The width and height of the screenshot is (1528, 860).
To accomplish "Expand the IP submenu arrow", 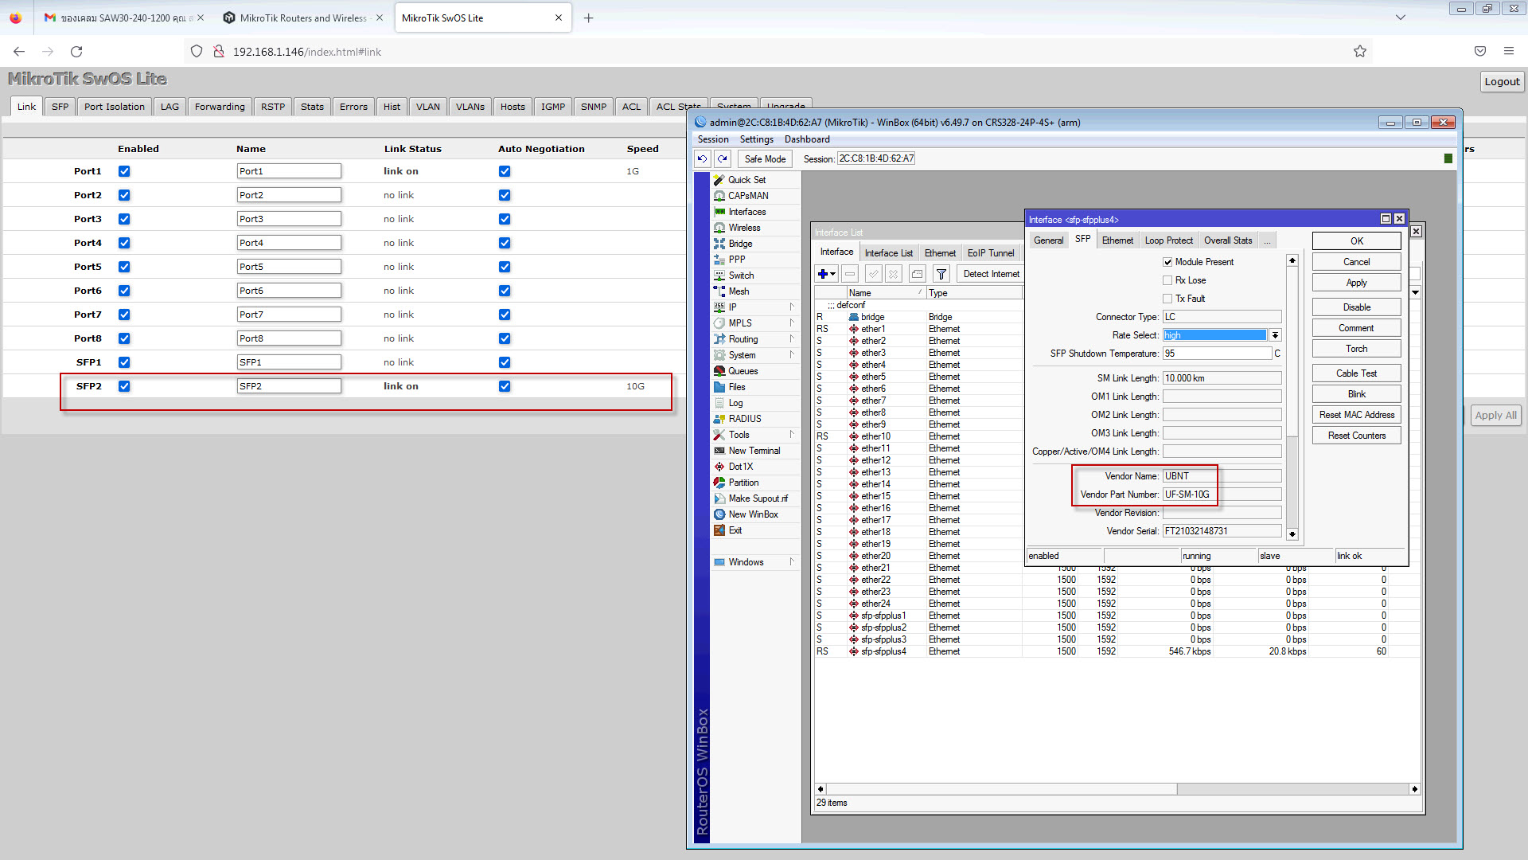I will click(792, 307).
